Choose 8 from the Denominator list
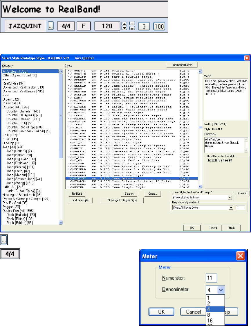Image resolution: width=251 pixels, height=326 pixels. pyautogui.click(x=216, y=315)
